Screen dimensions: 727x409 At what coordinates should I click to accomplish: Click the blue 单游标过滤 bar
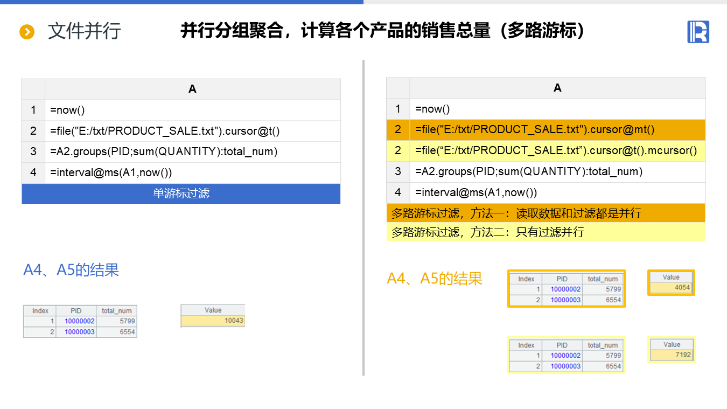181,194
